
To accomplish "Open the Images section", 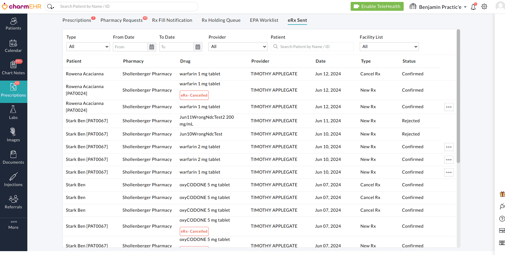I will [13, 135].
